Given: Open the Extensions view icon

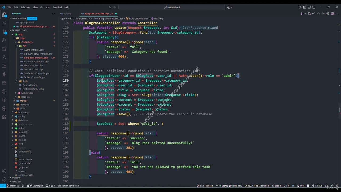Looking at the screenshot, I should coord(4,49).
